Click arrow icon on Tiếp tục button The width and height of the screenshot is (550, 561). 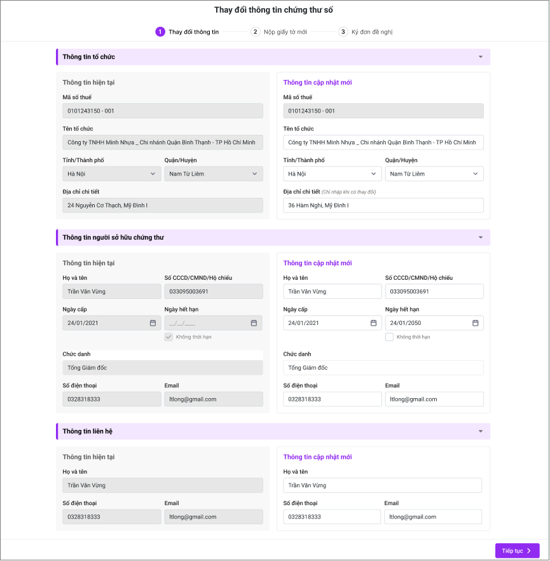(529, 551)
